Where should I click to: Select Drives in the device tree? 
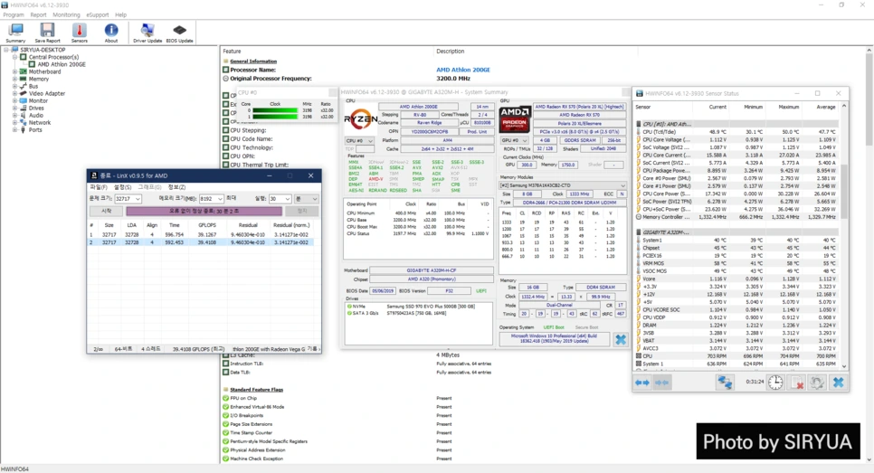pyautogui.click(x=36, y=109)
